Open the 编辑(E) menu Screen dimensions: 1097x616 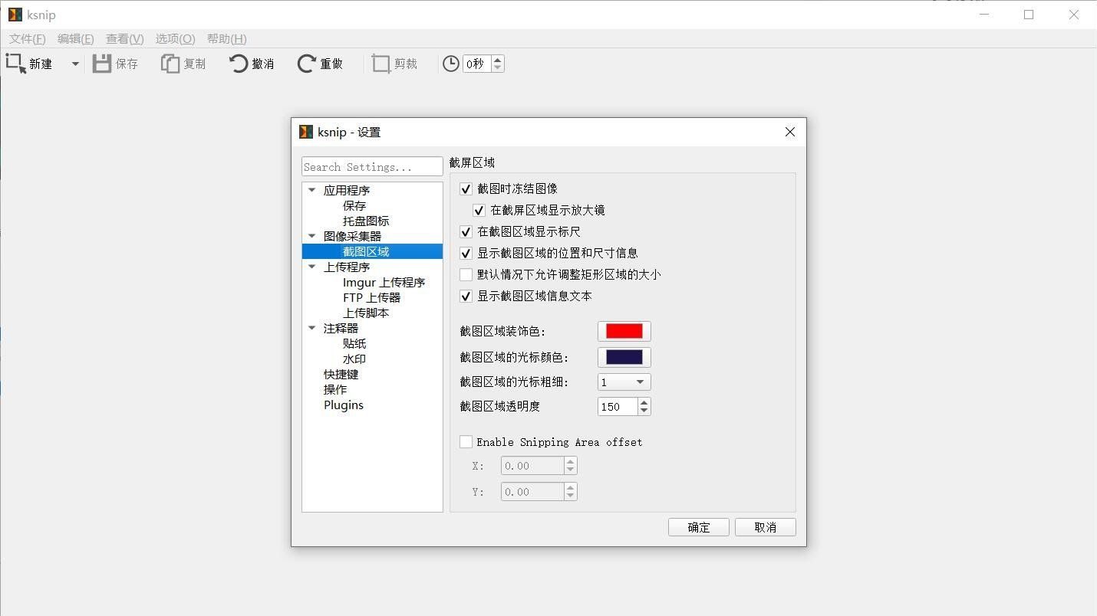(x=76, y=39)
